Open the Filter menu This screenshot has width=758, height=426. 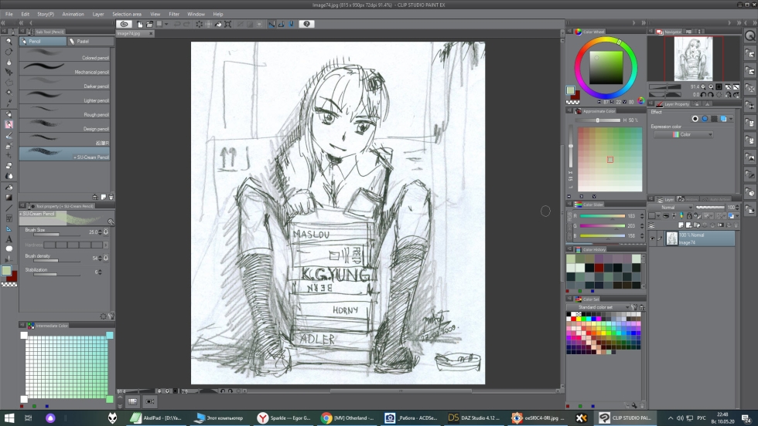coord(174,14)
